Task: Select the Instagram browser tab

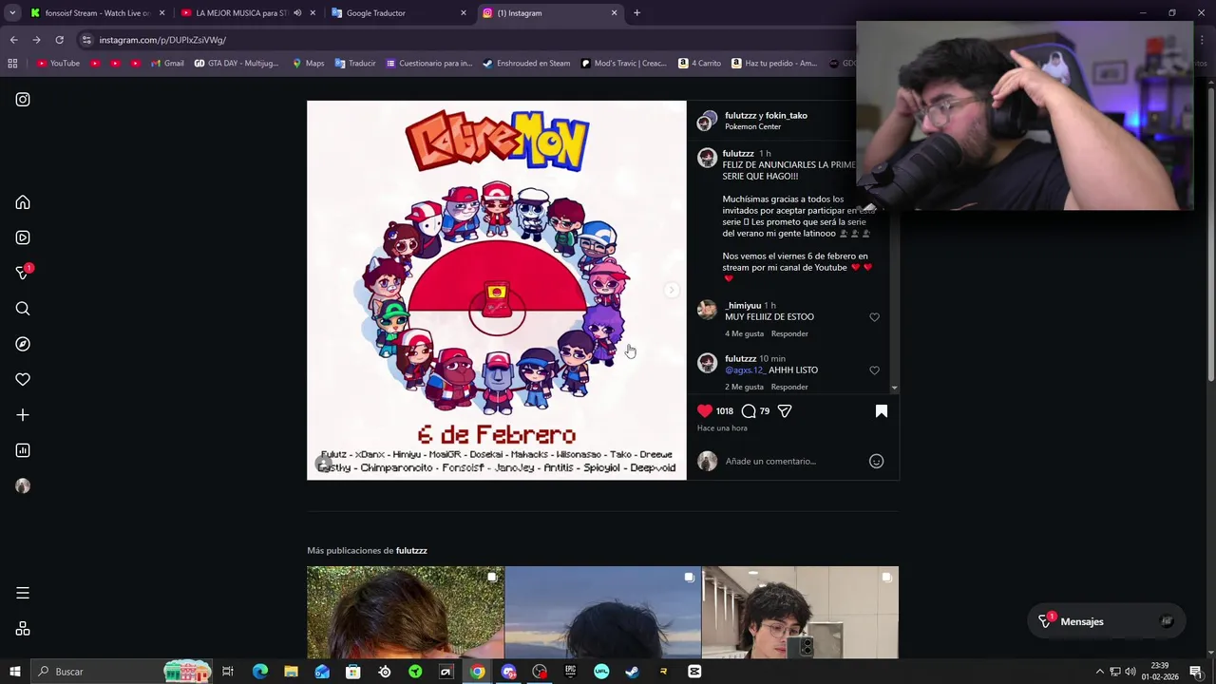Action: point(549,13)
